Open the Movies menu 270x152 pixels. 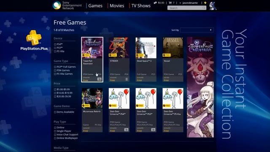pos(117,5)
